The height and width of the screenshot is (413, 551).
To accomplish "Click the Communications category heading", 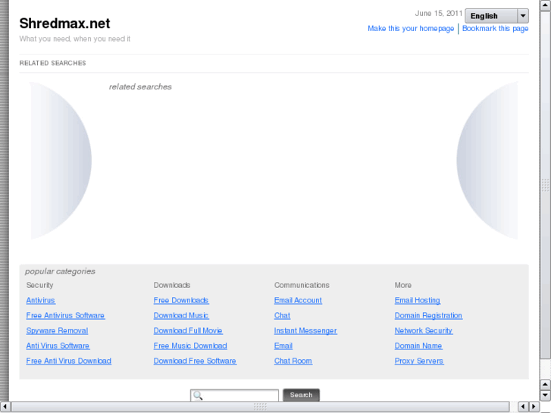I will pos(302,285).
